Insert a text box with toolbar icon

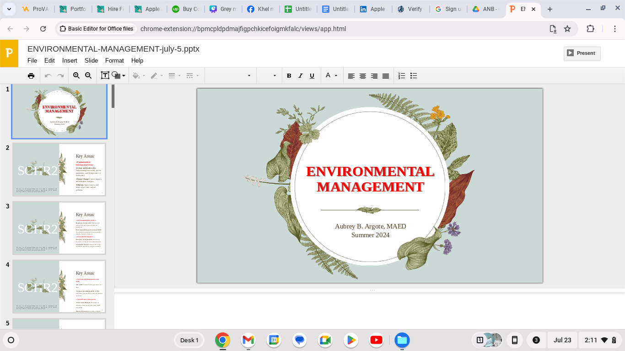tap(105, 76)
